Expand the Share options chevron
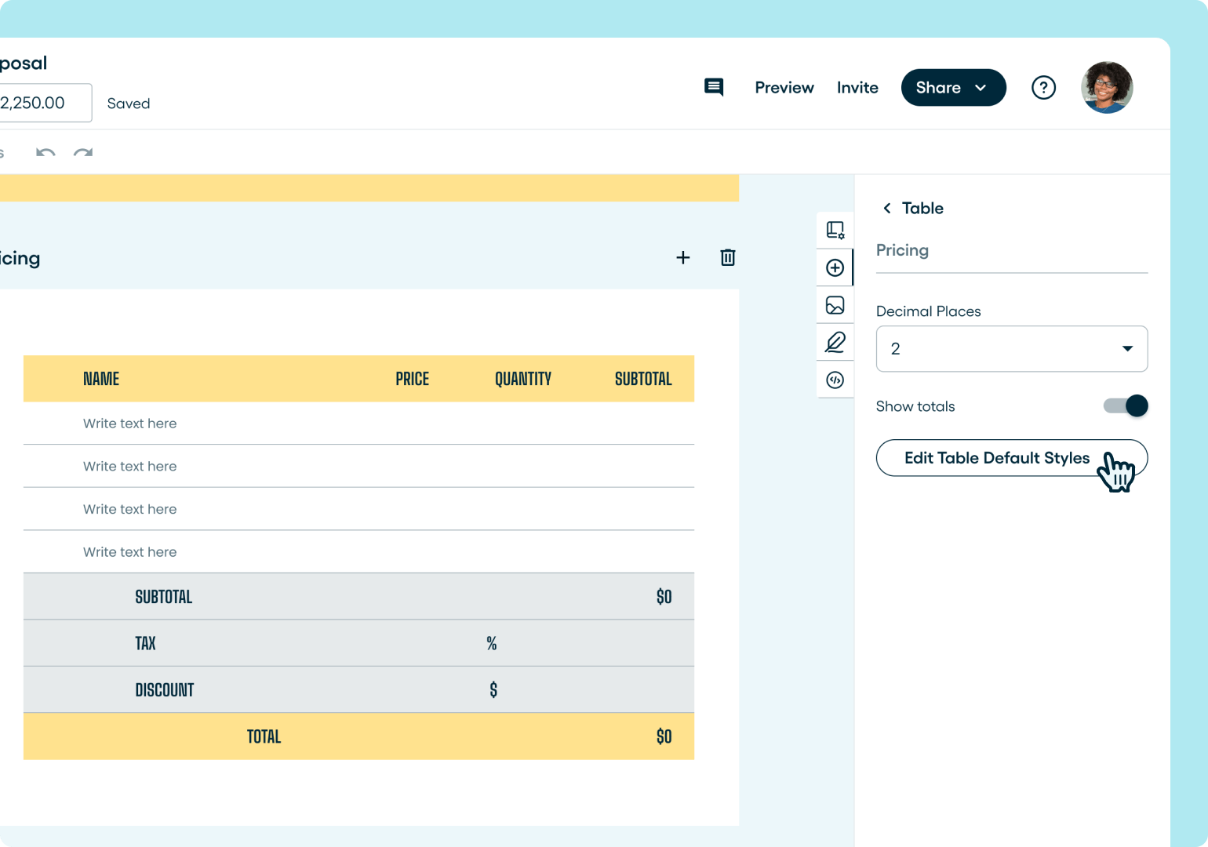Screen dimensions: 1208x847 (x=981, y=87)
